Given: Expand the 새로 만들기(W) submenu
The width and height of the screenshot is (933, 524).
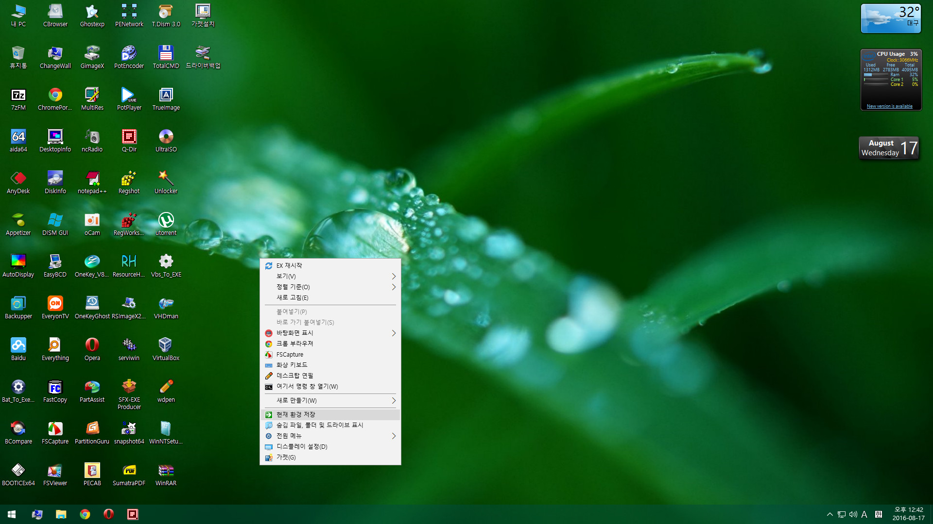Looking at the screenshot, I should click(330, 400).
